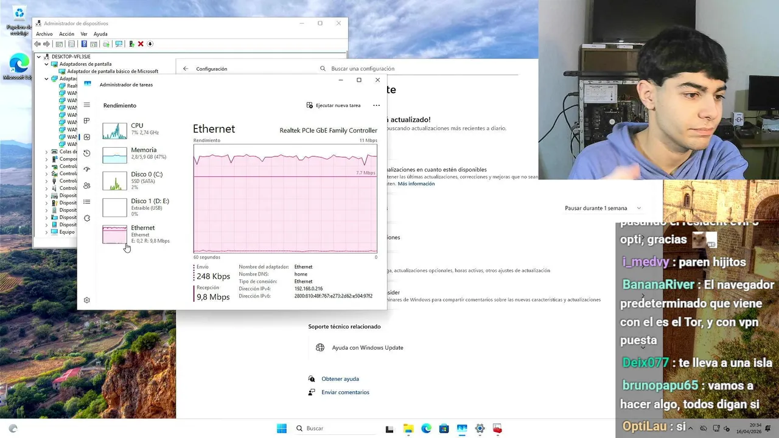The height and width of the screenshot is (438, 779).
Task: Open Pausar durante 1 semana dropdown
Action: click(603, 208)
